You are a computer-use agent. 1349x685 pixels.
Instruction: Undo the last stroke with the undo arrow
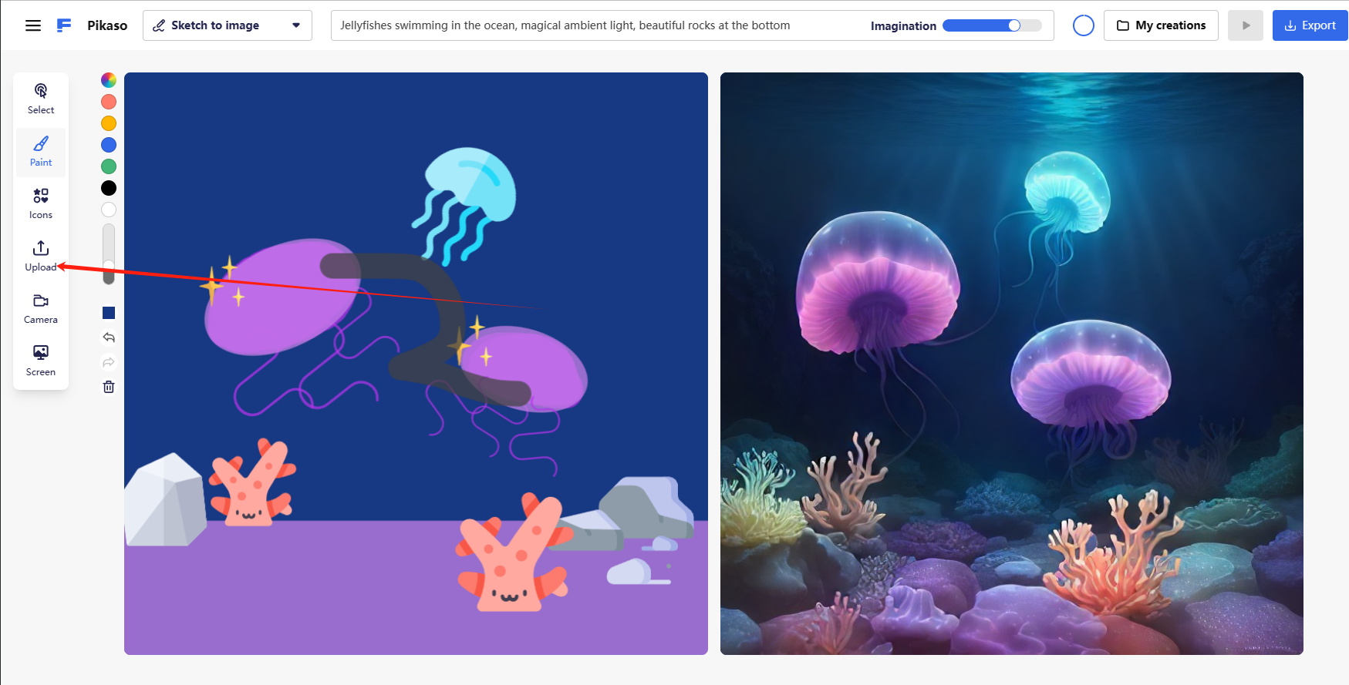[x=109, y=337]
